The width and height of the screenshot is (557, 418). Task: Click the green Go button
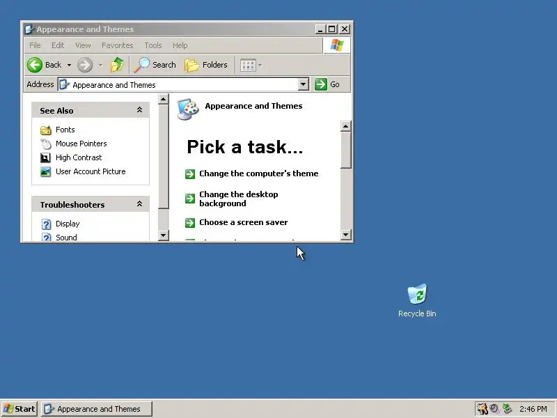click(327, 84)
